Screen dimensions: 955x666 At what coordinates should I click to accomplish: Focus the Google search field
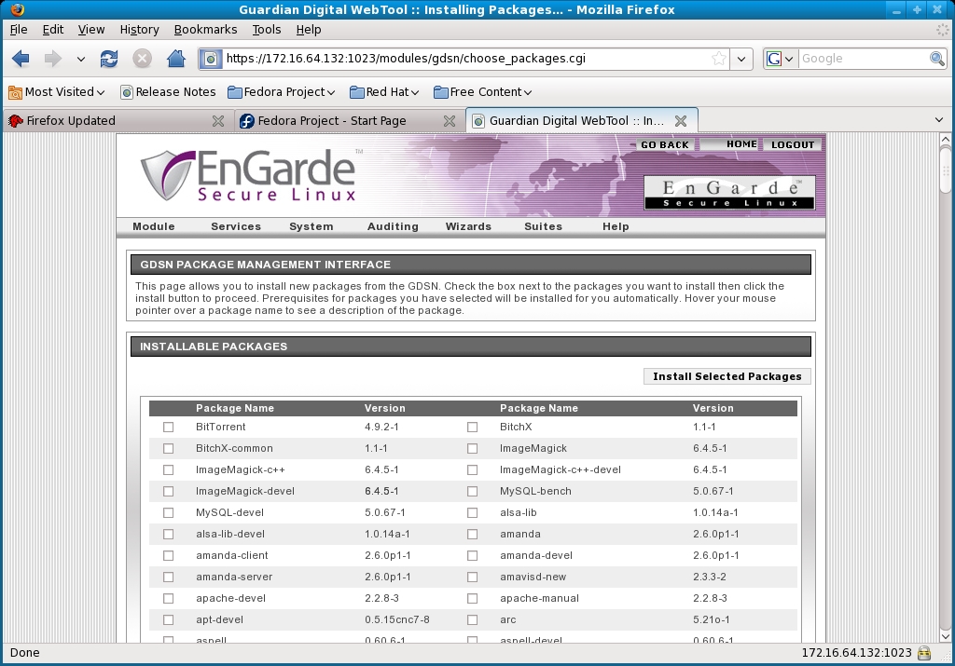[x=863, y=59]
